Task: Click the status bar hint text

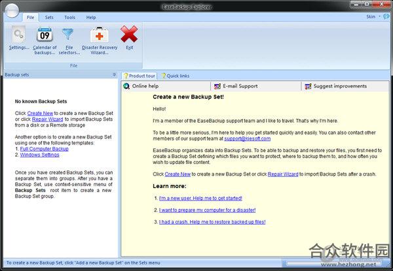Action: tap(83, 263)
